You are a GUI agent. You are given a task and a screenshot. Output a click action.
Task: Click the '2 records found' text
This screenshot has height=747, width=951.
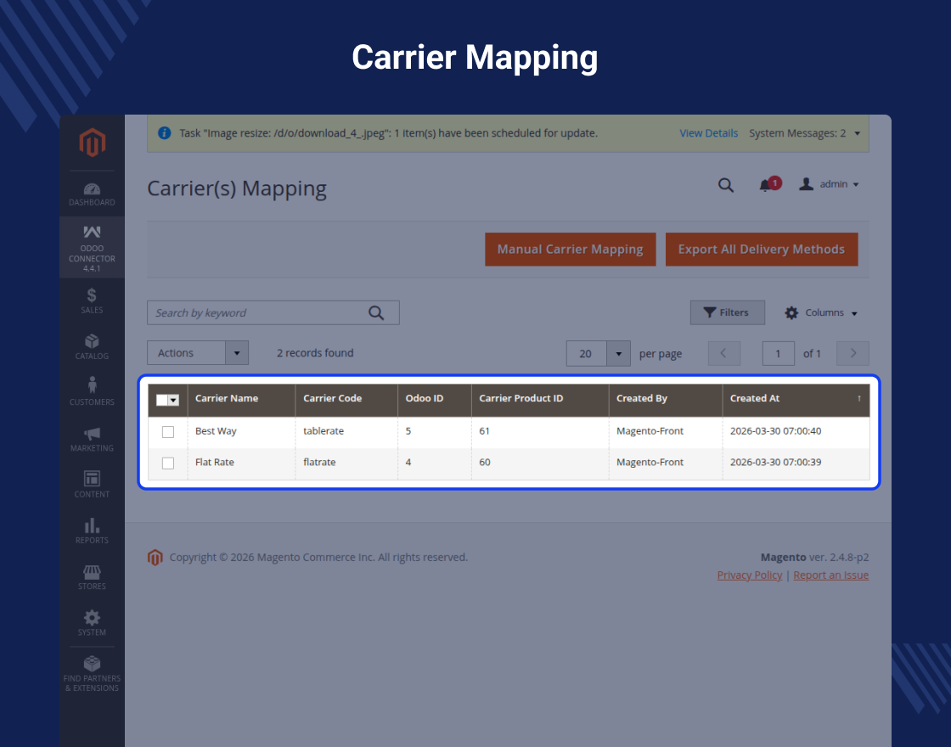[x=315, y=353]
